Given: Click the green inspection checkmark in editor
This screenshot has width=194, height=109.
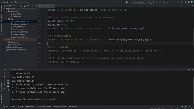Looking at the screenshot, I should pos(192,9).
